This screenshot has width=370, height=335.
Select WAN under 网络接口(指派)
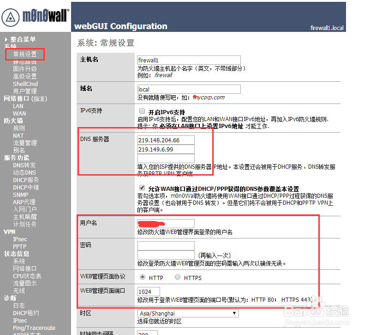pos(19,113)
